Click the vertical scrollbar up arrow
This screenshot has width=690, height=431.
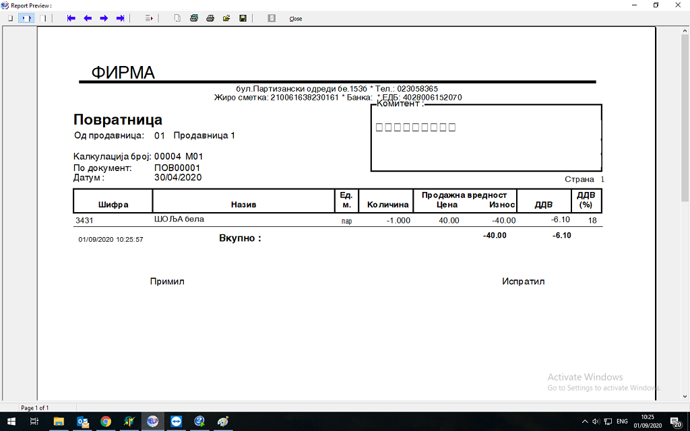(685, 31)
